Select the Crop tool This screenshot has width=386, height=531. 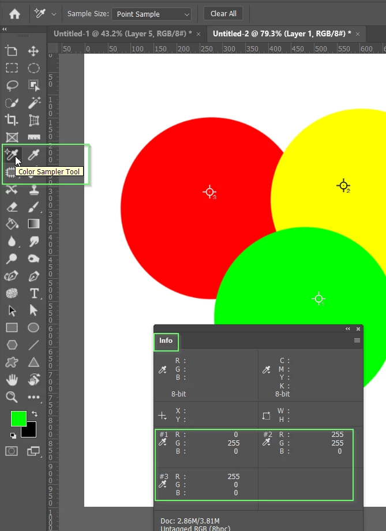click(x=12, y=120)
